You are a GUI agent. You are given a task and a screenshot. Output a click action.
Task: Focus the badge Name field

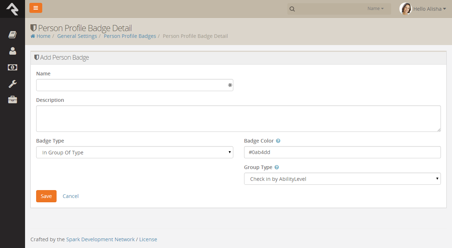135,85
